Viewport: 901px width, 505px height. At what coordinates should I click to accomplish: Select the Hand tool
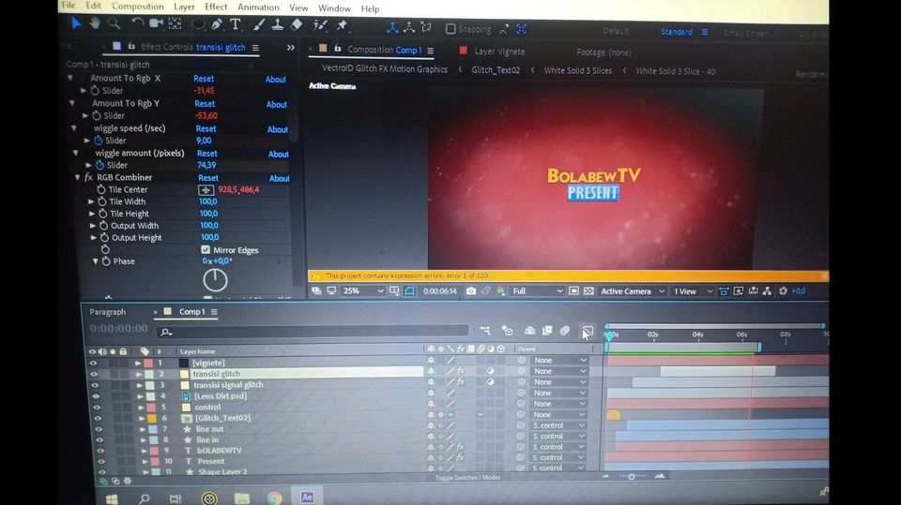(x=95, y=23)
